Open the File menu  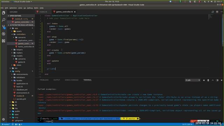coord(2,8)
